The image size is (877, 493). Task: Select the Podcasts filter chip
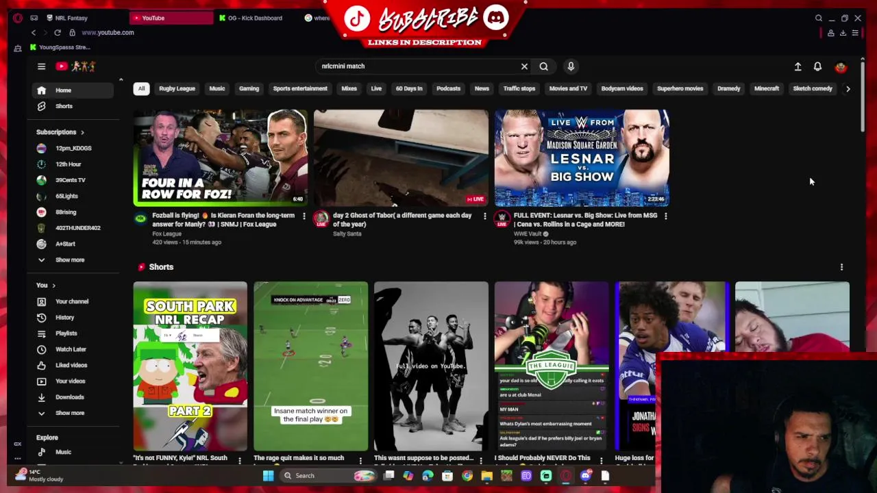coord(448,88)
